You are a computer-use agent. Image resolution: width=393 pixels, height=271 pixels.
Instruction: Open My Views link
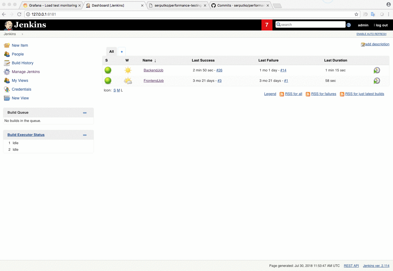pyautogui.click(x=20, y=80)
